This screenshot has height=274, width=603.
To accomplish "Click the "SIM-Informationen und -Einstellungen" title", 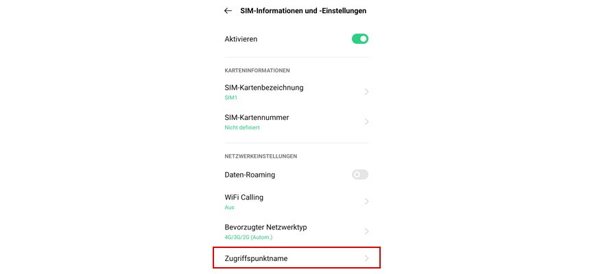I will tap(303, 11).
